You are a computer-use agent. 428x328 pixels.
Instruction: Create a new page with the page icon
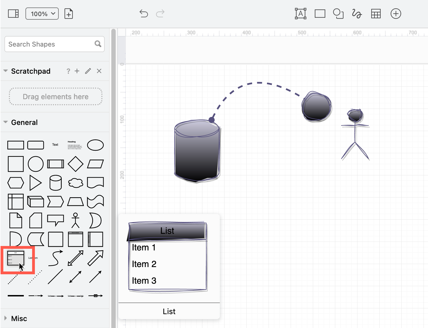[69, 13]
